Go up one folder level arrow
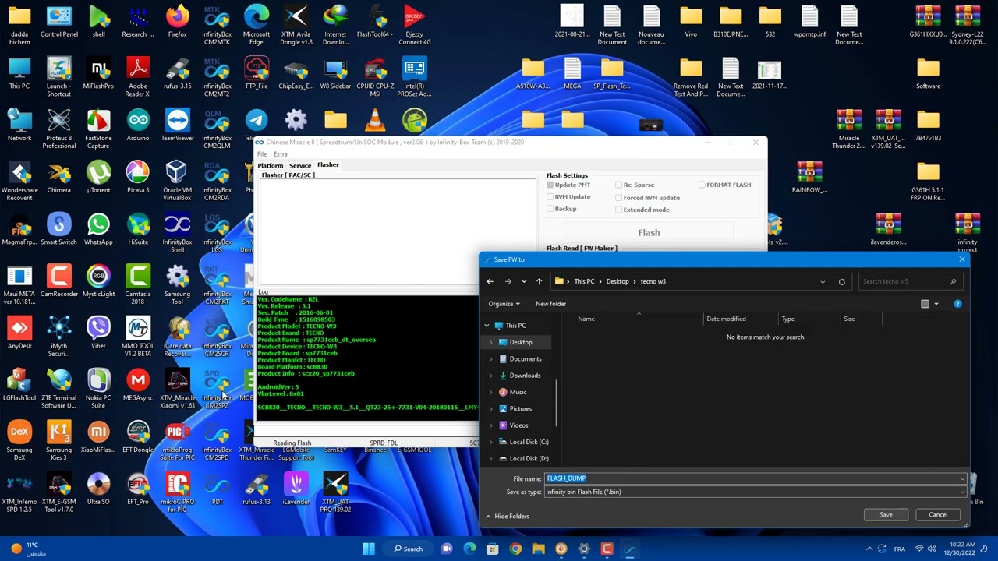The width and height of the screenshot is (998, 561). pyautogui.click(x=539, y=281)
